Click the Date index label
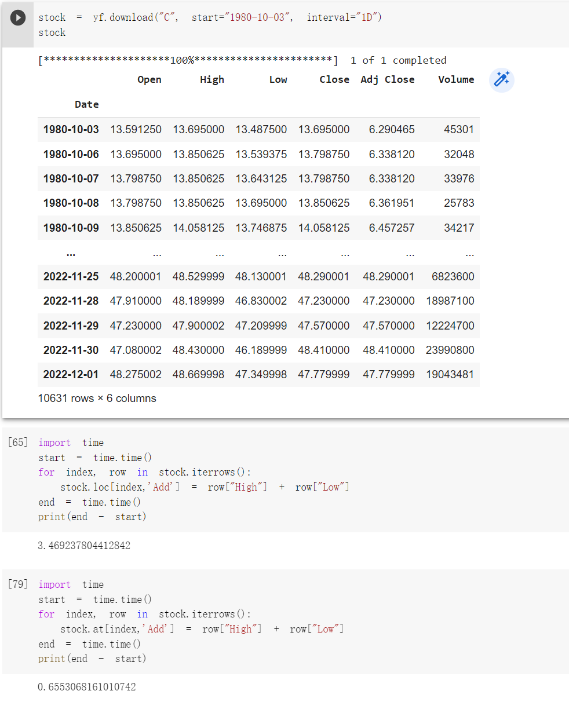Viewport: 569px width, 702px height. point(86,104)
